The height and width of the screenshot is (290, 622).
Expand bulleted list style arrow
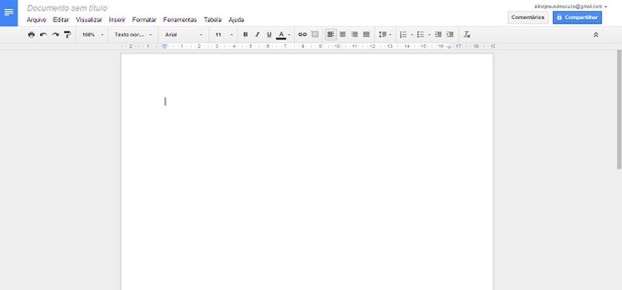[x=430, y=35]
